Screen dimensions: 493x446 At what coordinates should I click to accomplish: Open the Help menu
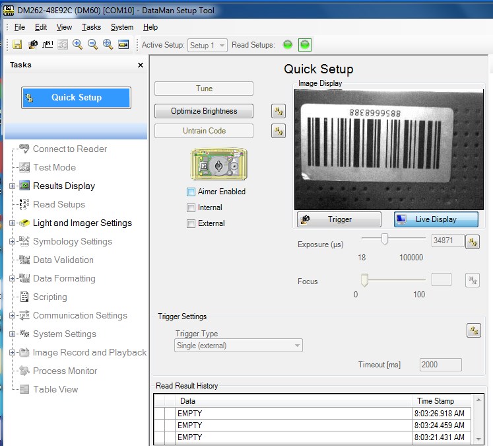point(150,27)
